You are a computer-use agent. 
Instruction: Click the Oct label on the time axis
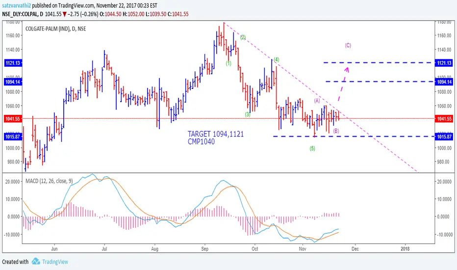pos(254,249)
